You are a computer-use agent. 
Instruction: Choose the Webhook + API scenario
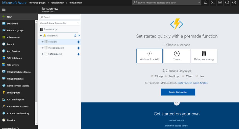point(149,56)
